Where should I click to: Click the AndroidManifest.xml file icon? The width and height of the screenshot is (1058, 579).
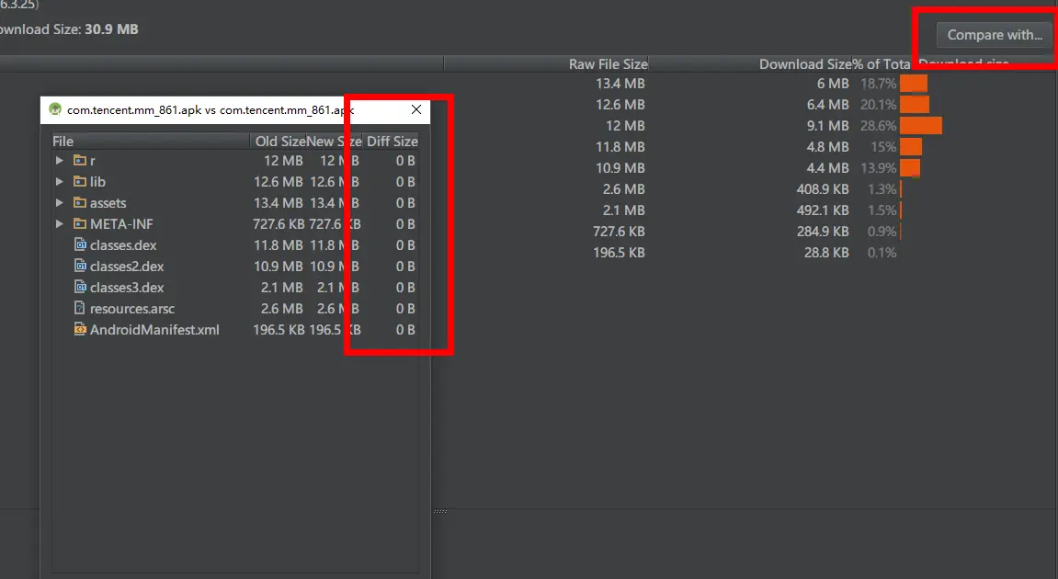click(x=80, y=329)
